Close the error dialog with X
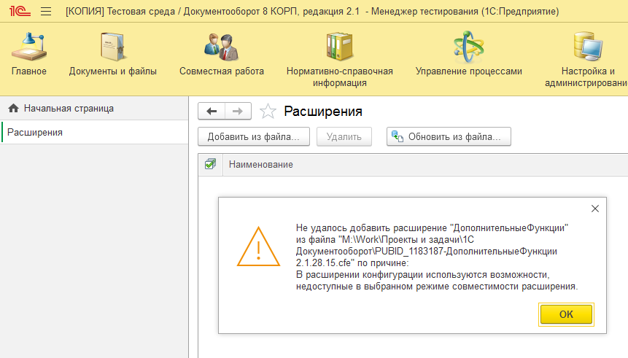 point(594,209)
